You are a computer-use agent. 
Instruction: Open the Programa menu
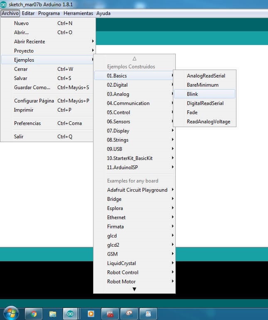coord(49,13)
